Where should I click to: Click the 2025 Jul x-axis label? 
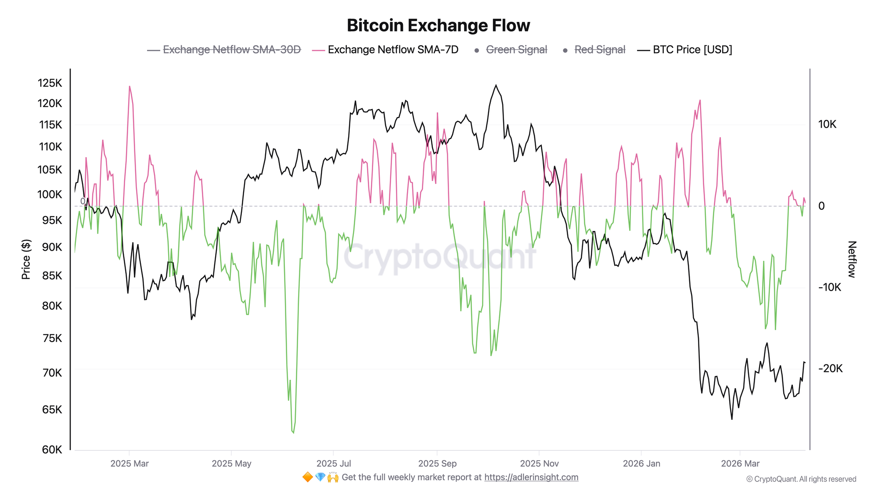tap(334, 464)
